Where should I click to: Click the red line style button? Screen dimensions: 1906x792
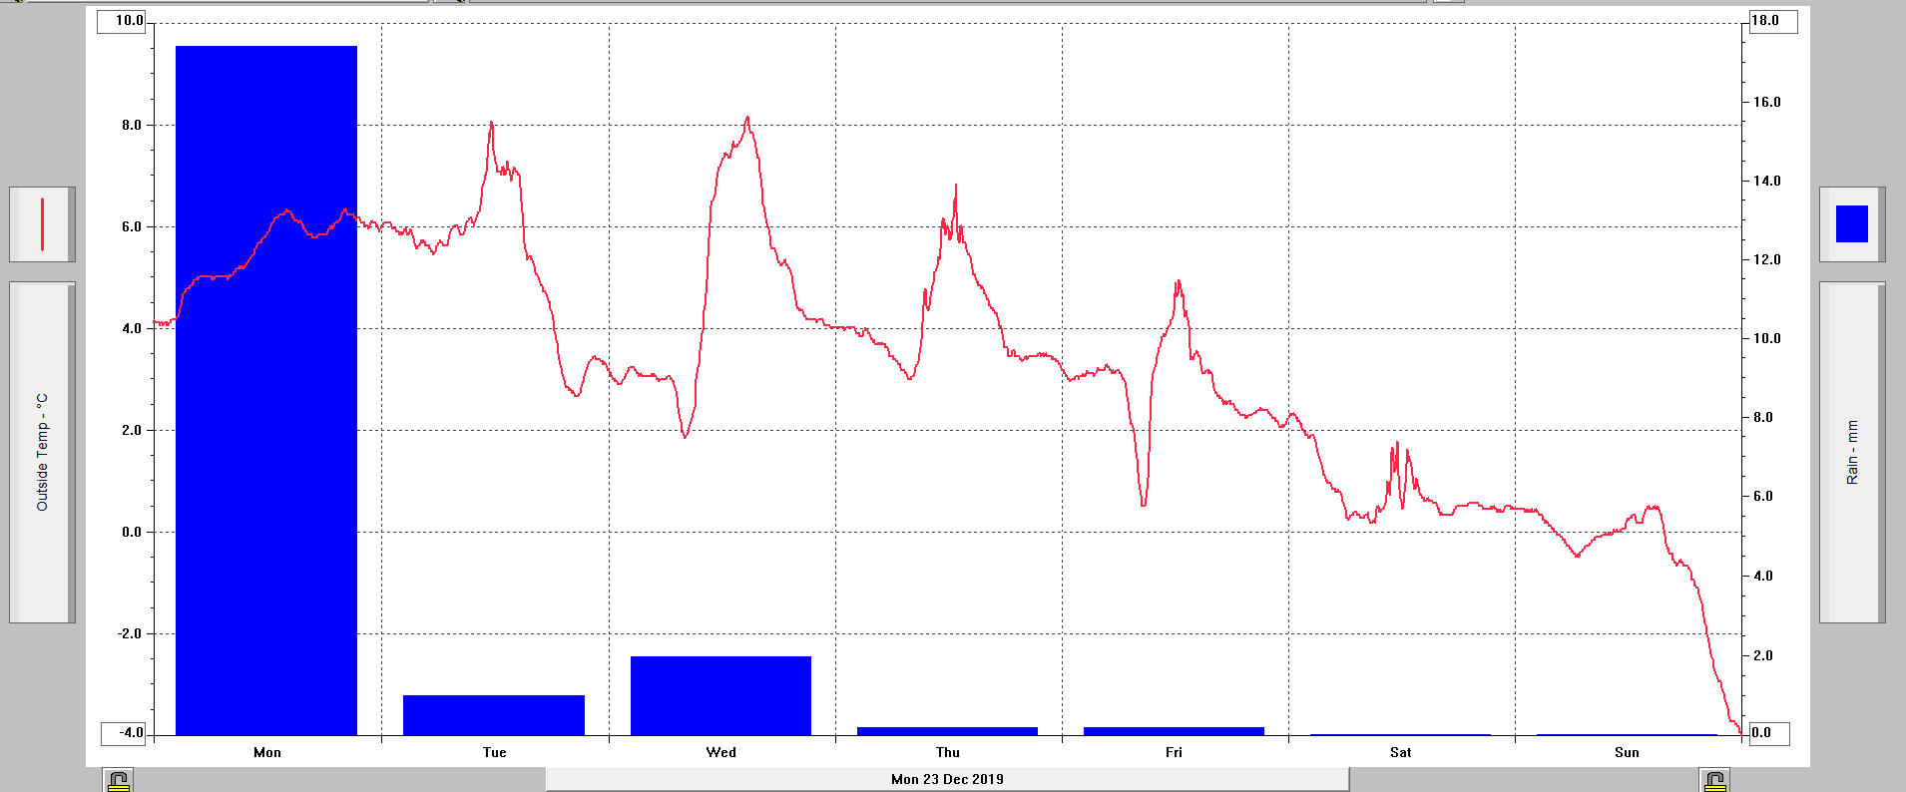pos(42,224)
